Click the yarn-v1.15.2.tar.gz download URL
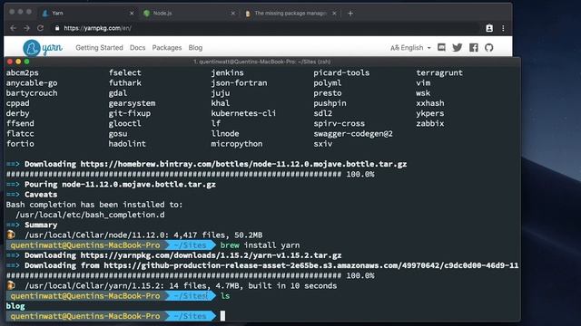This screenshot has width=581, height=326. 211,255
